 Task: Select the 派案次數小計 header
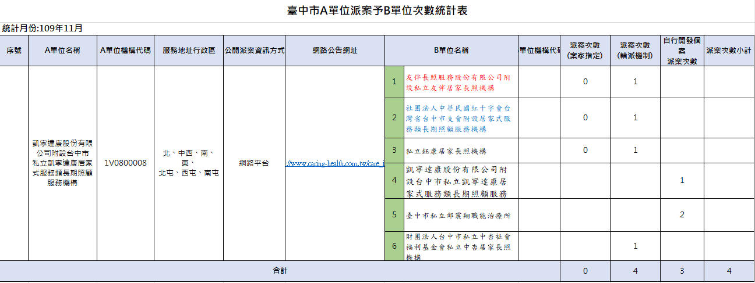pos(728,51)
